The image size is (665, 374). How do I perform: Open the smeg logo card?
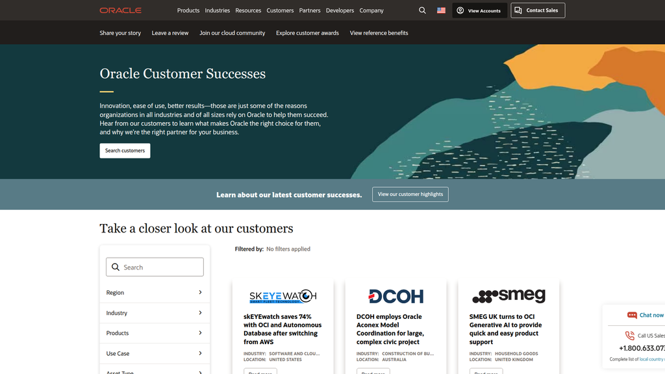click(508, 295)
